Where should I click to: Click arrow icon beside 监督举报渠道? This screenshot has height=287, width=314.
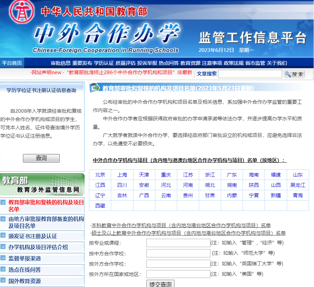3,257
